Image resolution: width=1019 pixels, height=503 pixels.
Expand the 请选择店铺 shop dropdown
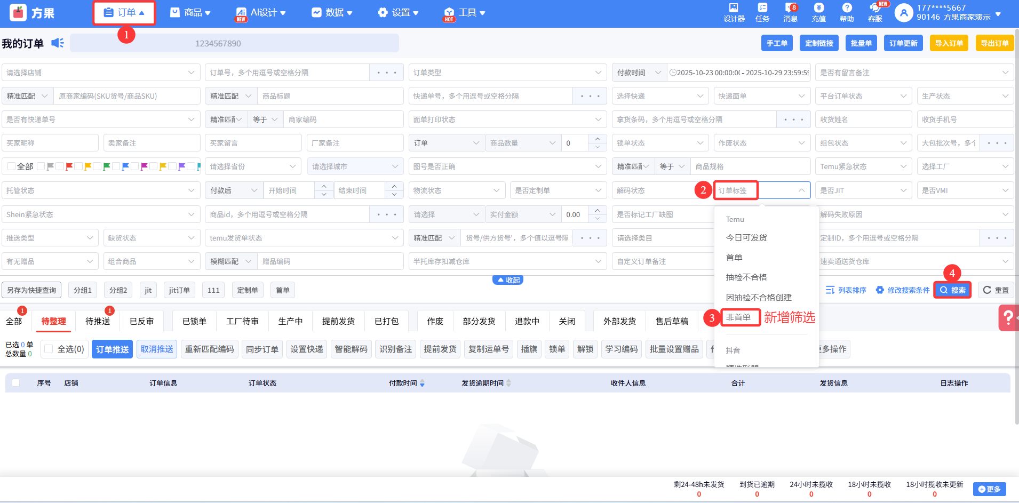(100, 73)
